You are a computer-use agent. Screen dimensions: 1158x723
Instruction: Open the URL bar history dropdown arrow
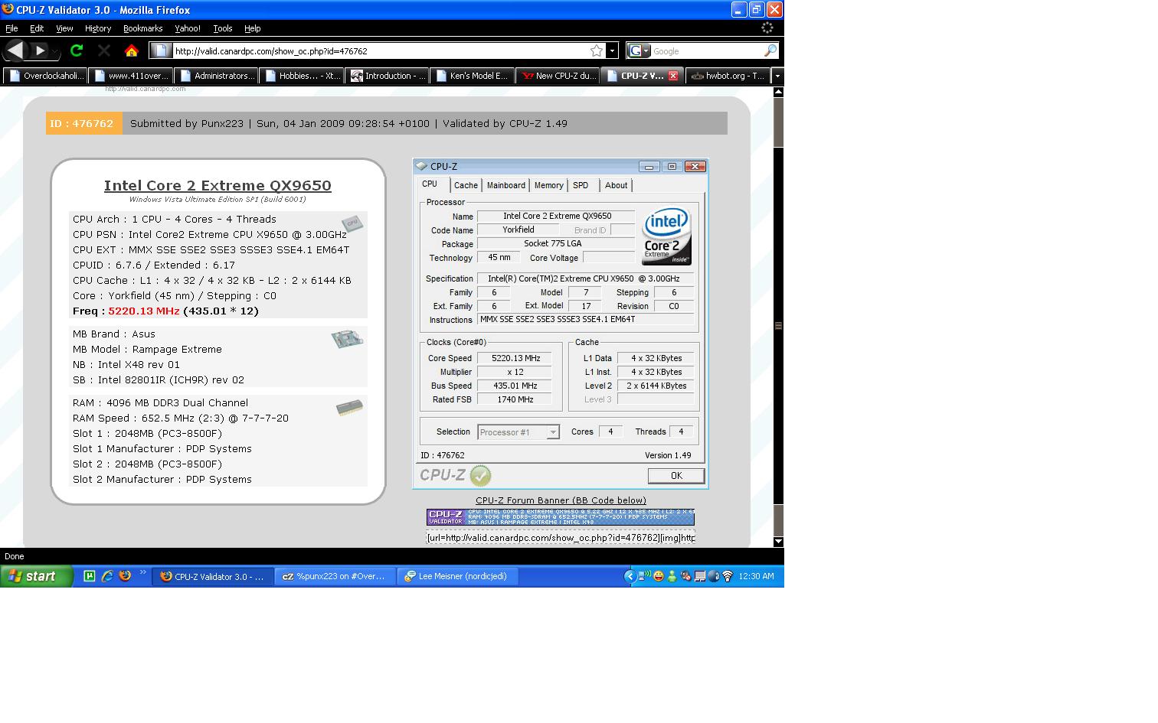pyautogui.click(x=612, y=50)
